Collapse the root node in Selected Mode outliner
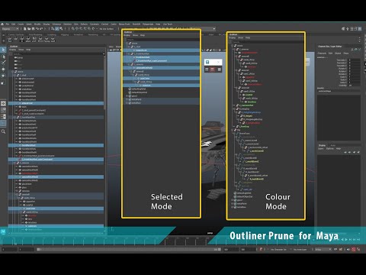Image resolution: width=366 pixels, height=275 pixels. pyautogui.click(x=127, y=44)
